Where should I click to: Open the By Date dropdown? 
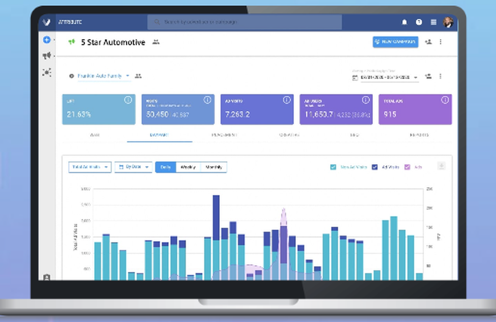point(133,167)
